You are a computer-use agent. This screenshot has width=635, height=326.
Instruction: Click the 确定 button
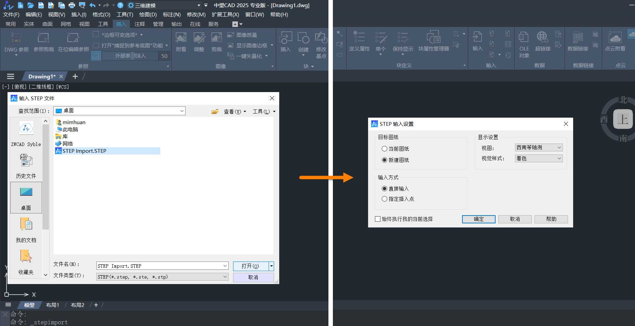point(478,219)
